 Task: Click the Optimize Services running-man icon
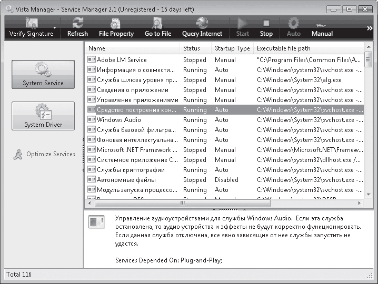[18, 155]
